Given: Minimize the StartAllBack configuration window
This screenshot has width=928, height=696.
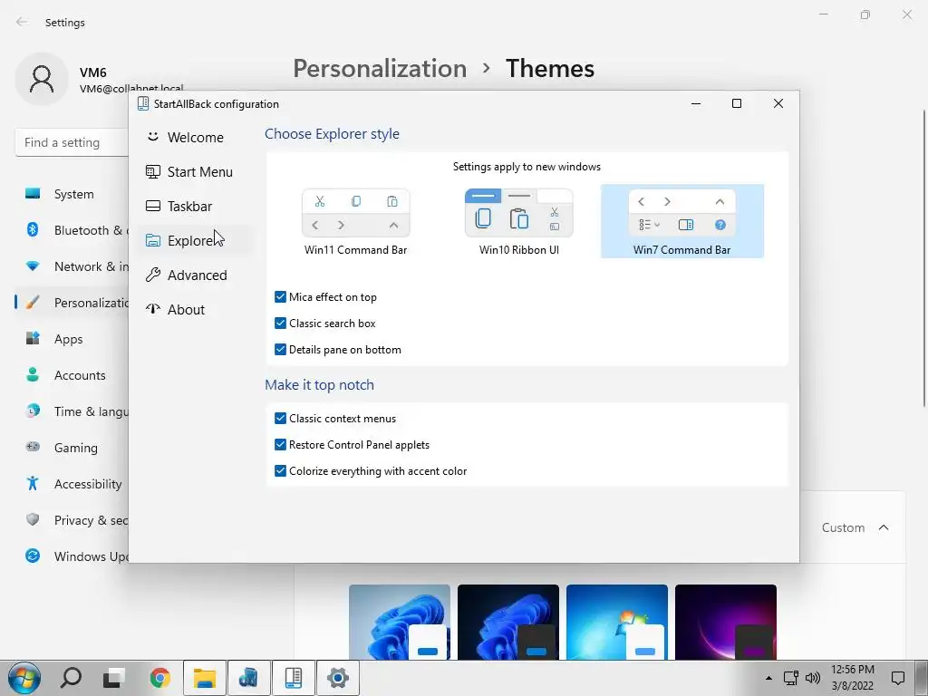Looking at the screenshot, I should tap(696, 103).
